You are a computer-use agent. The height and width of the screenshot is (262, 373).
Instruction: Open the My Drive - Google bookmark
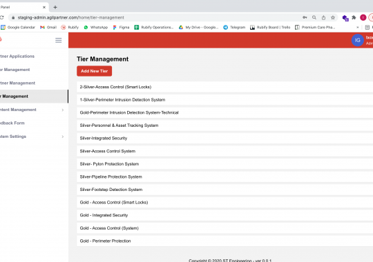click(198, 28)
